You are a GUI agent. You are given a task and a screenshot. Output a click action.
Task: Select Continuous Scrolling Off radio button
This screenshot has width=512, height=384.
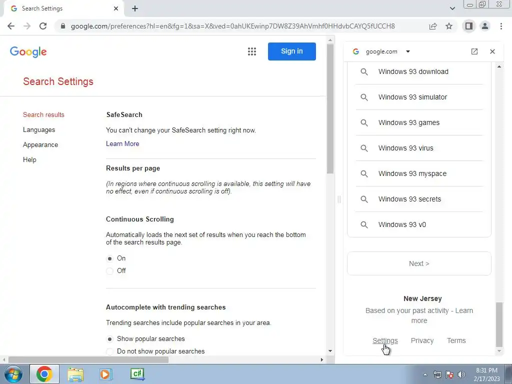coord(109,271)
